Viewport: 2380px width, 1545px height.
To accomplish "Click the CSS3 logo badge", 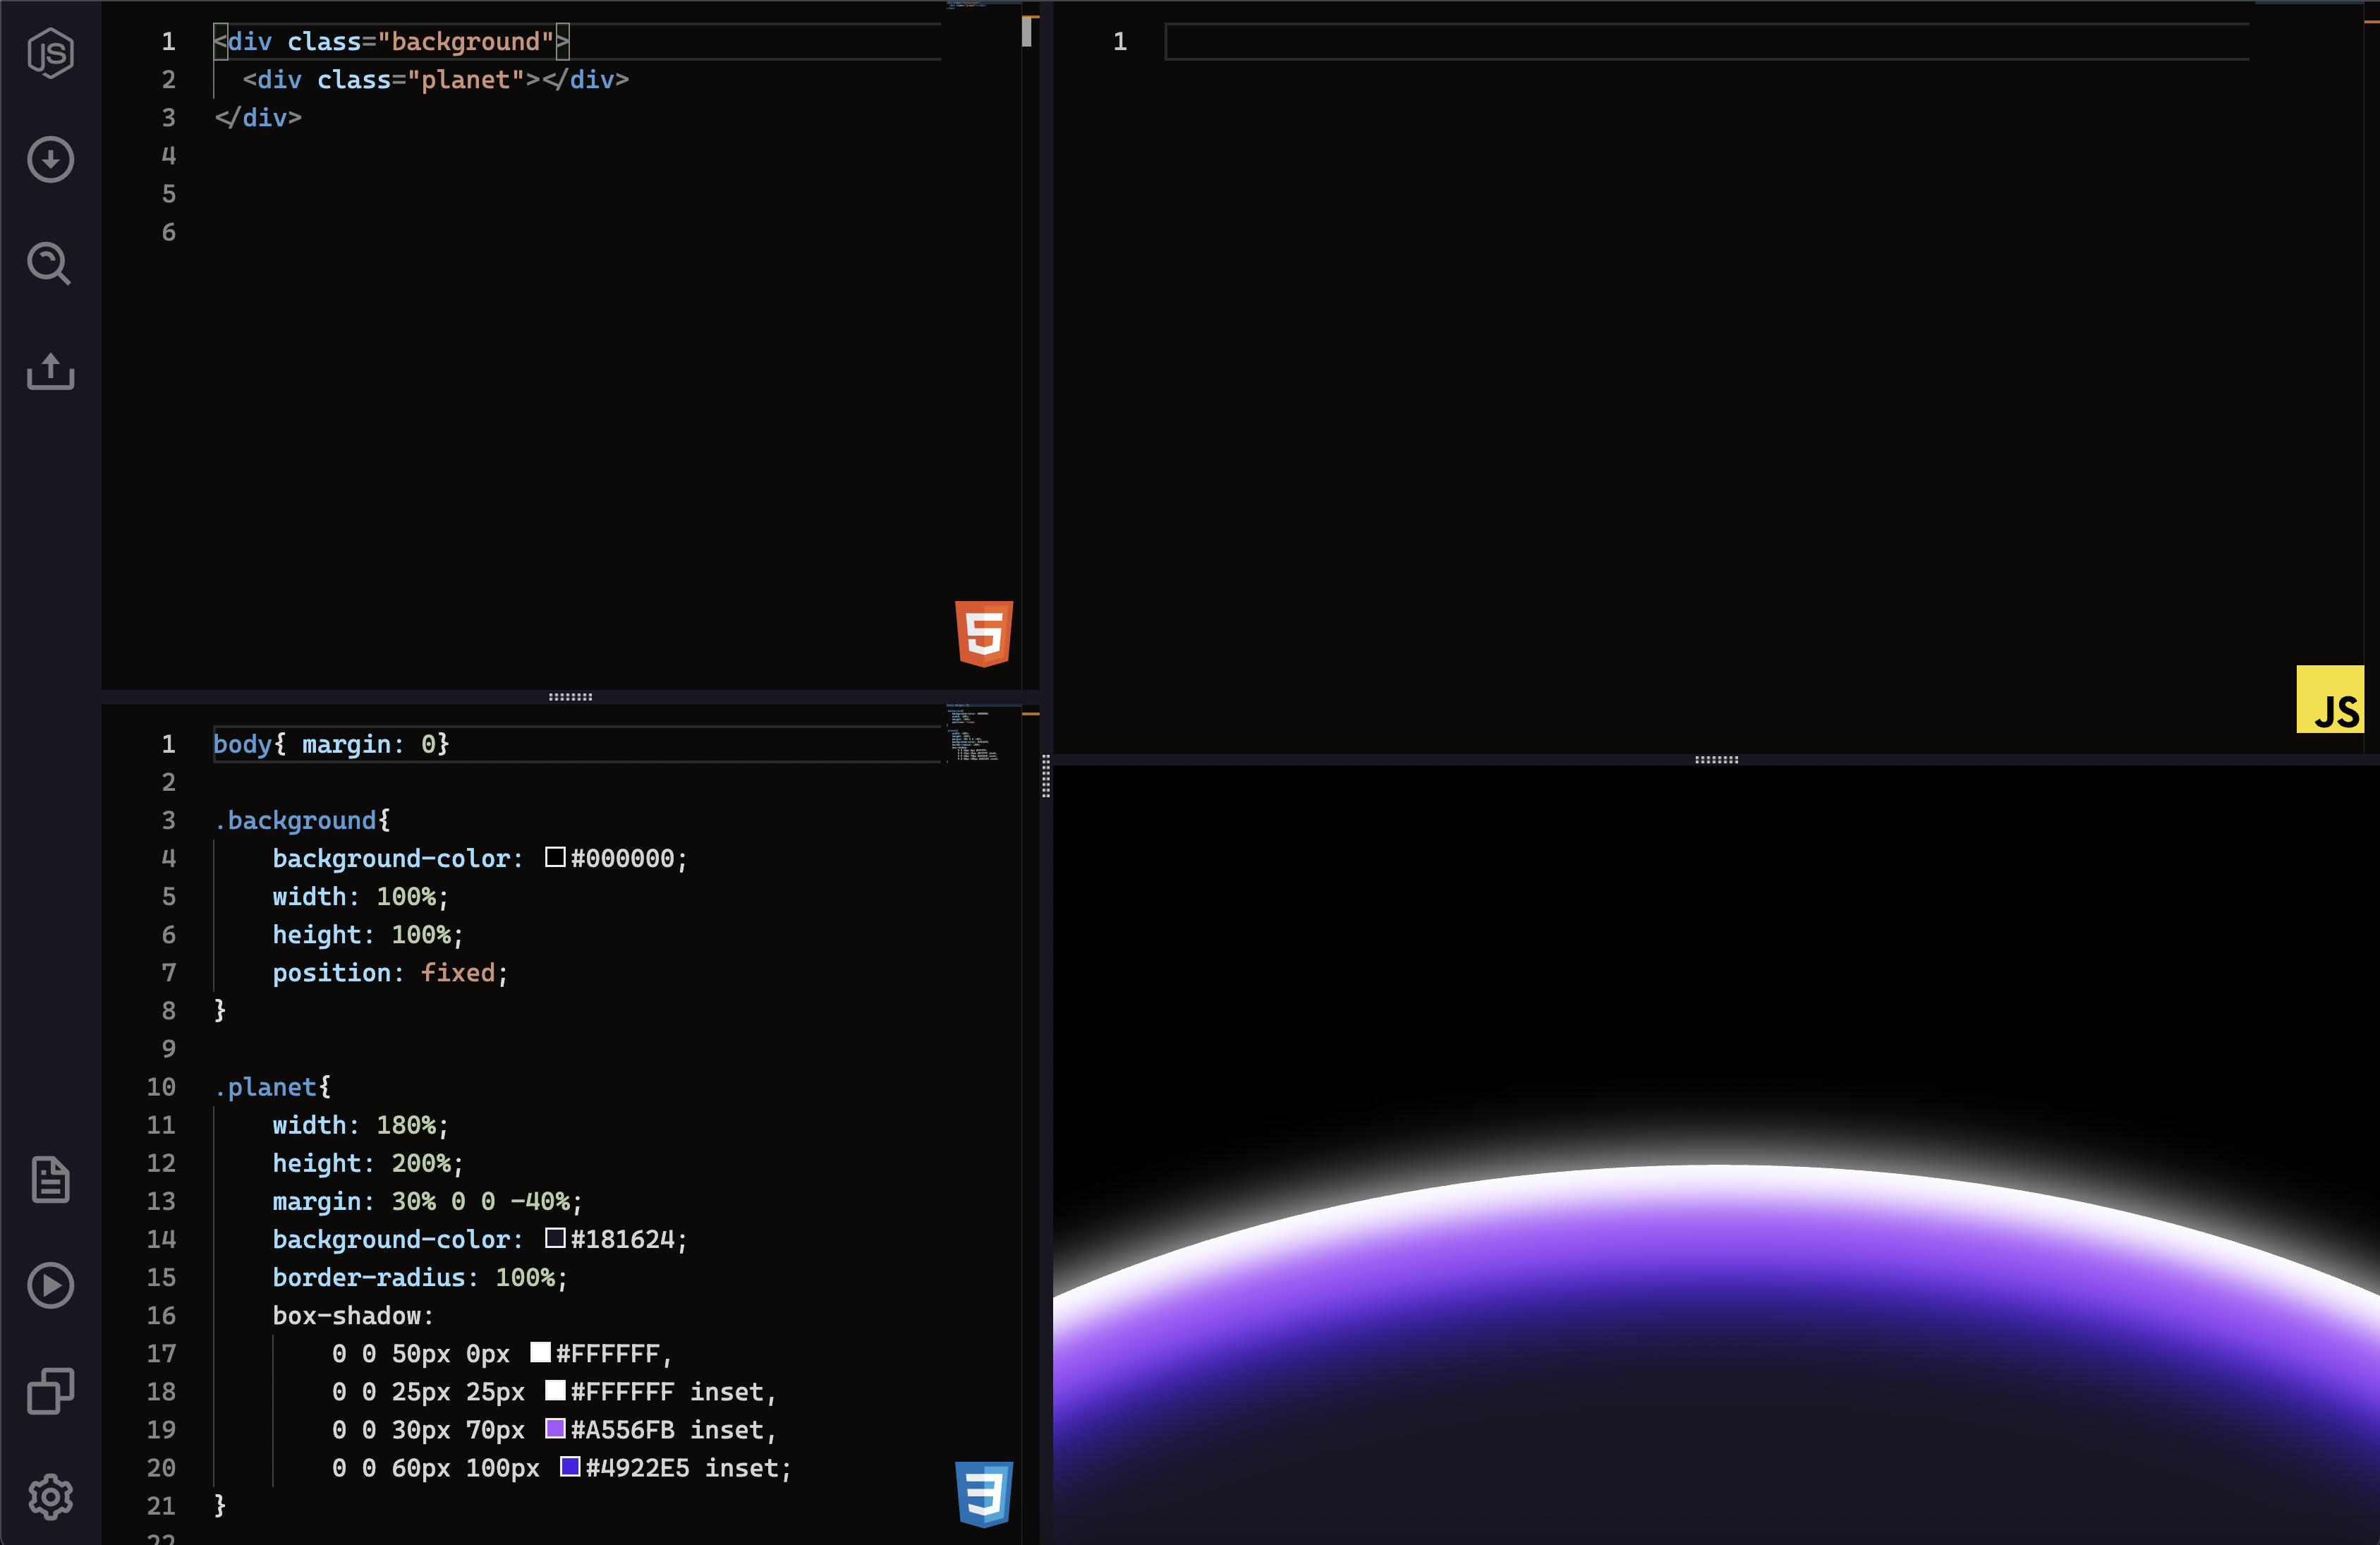I will [984, 1494].
